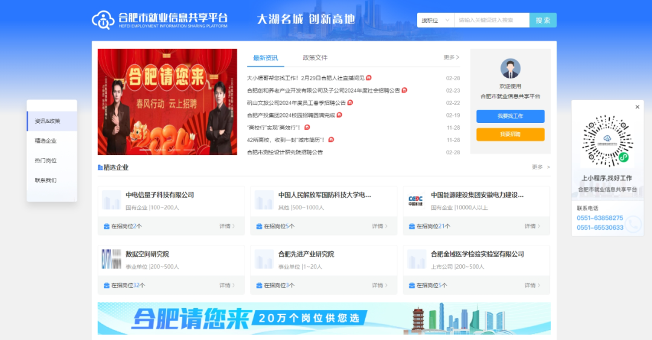The image size is (652, 340).
Task: Click the 合肥金域医学 placeholder logo
Action: click(417, 259)
